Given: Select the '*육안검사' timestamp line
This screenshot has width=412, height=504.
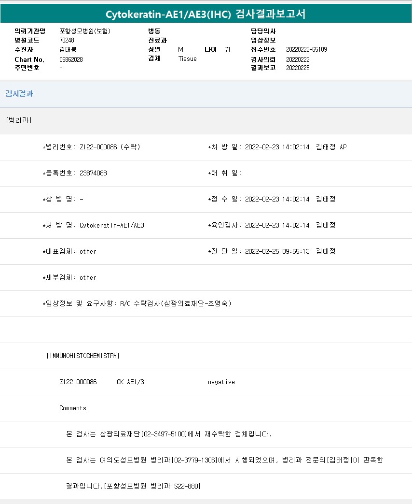Looking at the screenshot, I should [x=272, y=225].
